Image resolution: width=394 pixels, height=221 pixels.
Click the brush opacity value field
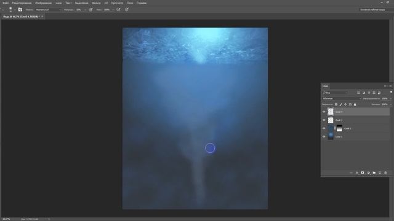(x=79, y=10)
